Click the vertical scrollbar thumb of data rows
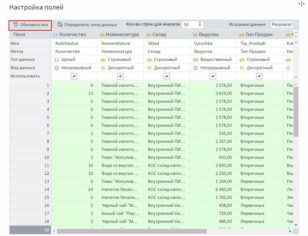 pyautogui.click(x=296, y=111)
